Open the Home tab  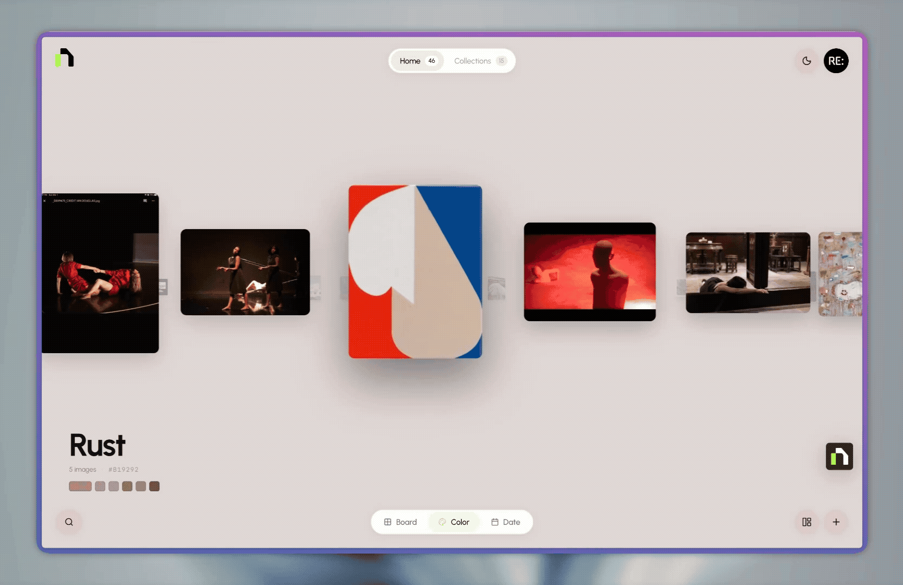(x=417, y=61)
